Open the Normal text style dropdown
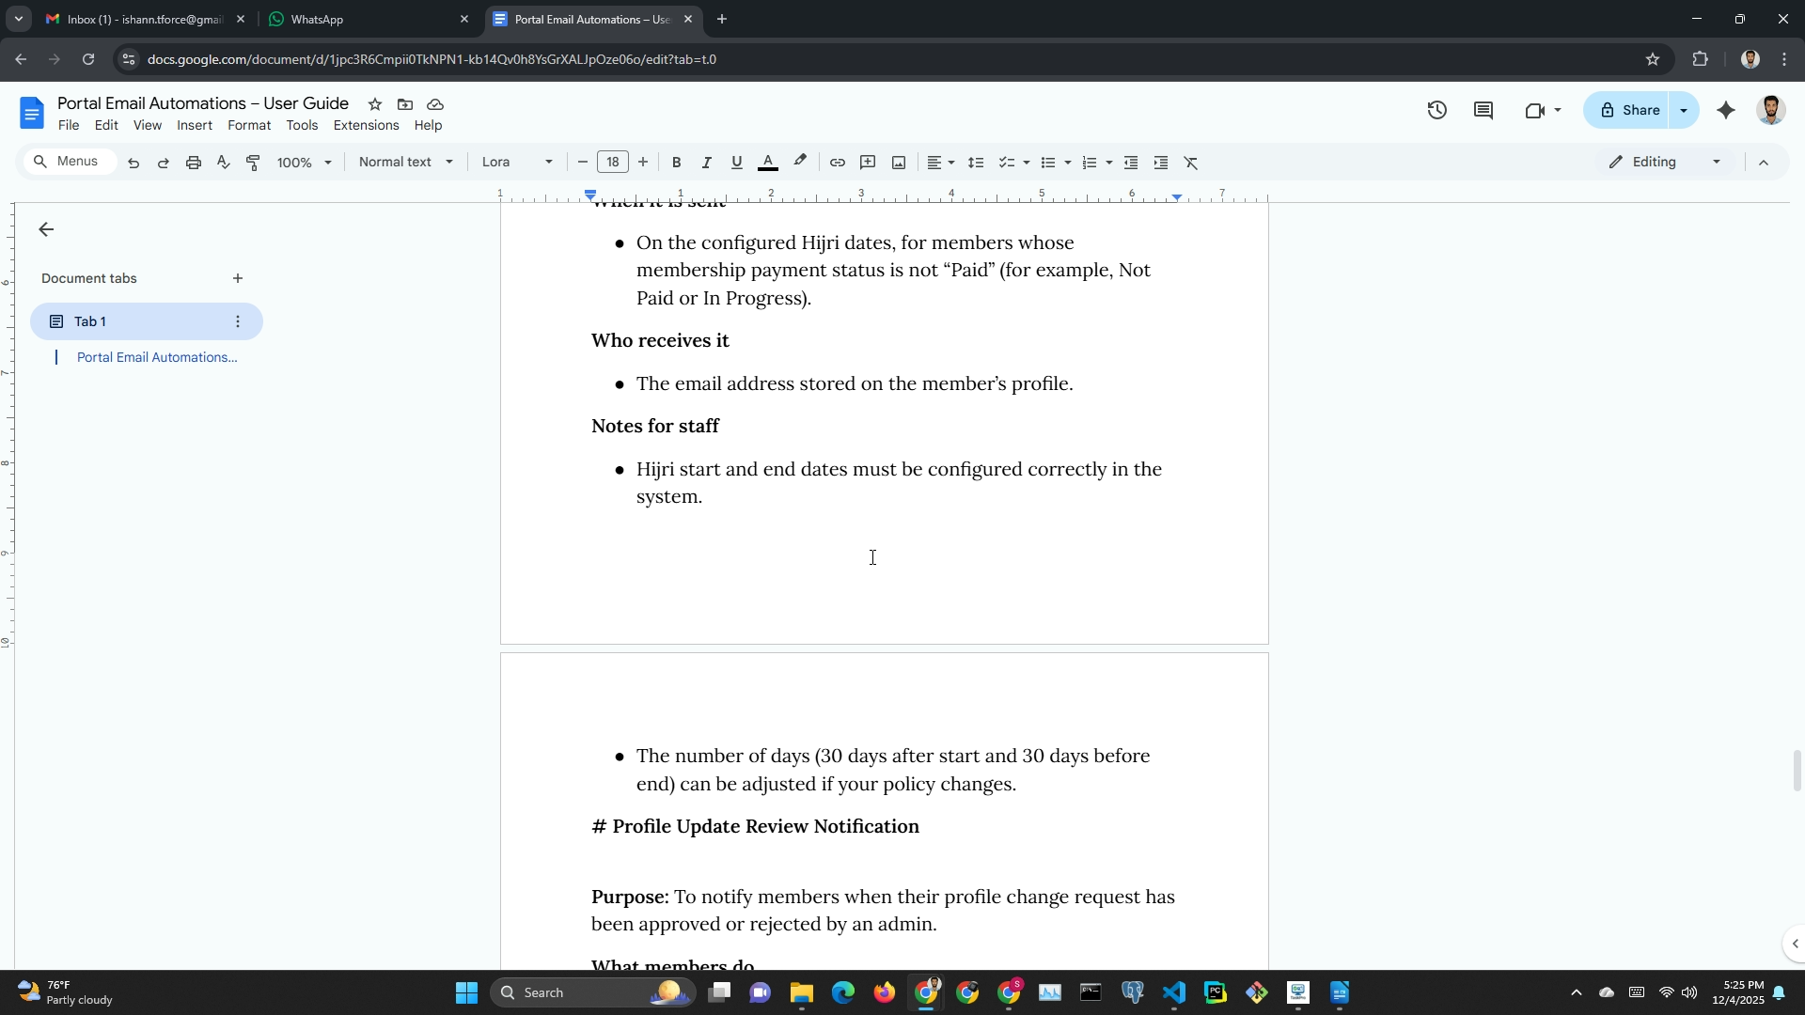 pyautogui.click(x=405, y=162)
